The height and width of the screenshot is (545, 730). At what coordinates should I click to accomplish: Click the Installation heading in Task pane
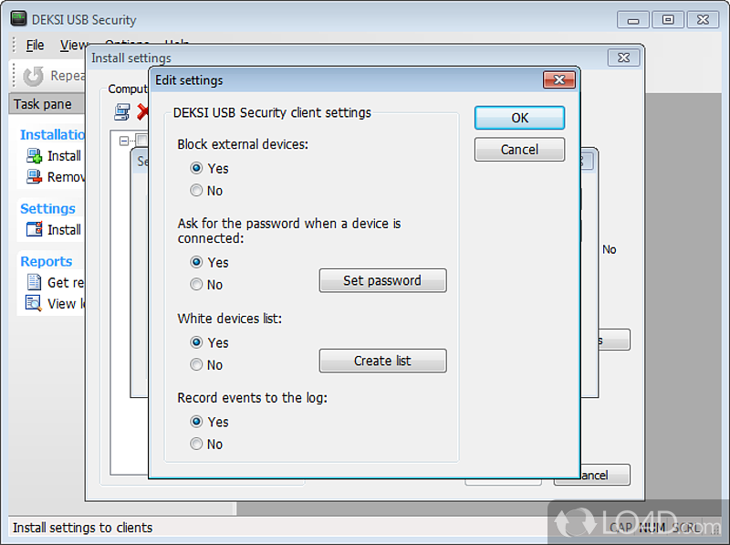(52, 134)
